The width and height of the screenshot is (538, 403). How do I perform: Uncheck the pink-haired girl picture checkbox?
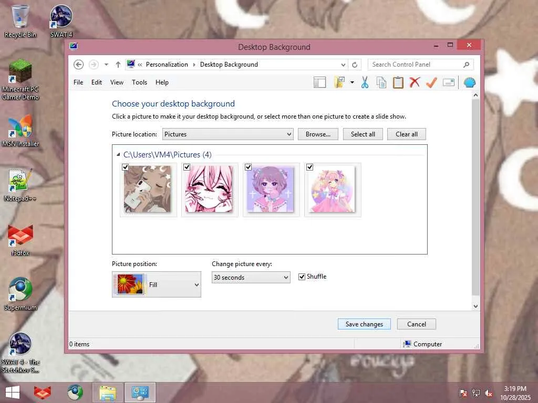click(187, 167)
